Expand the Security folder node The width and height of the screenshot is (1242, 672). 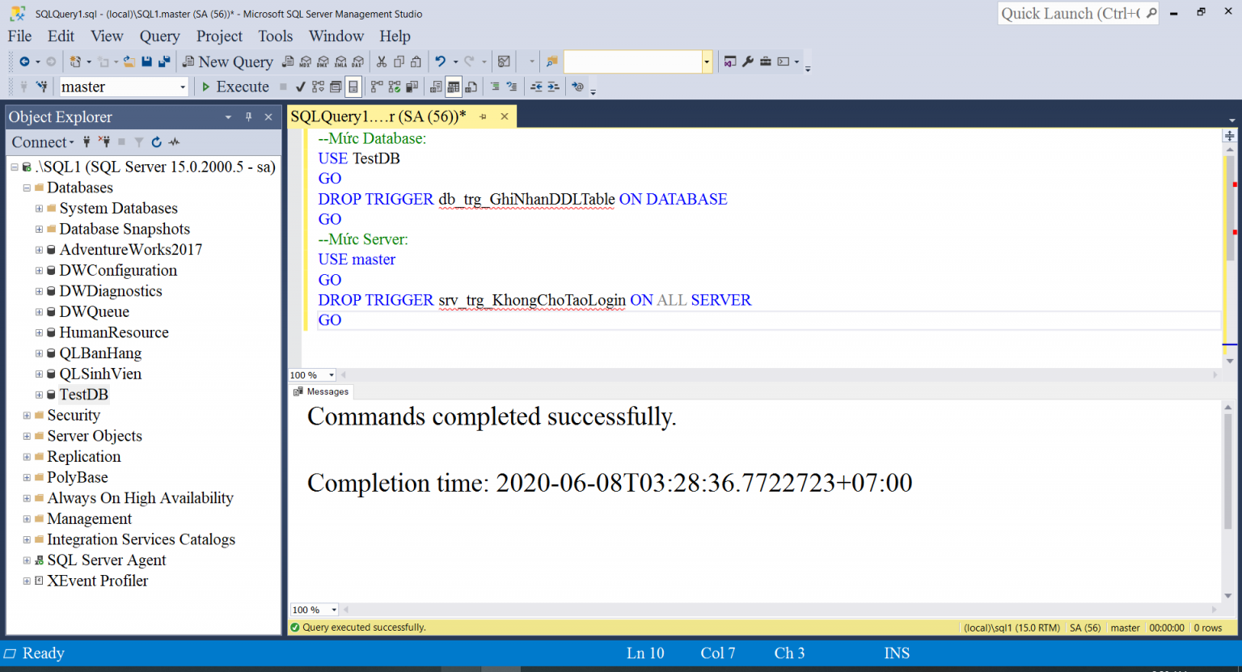point(27,416)
